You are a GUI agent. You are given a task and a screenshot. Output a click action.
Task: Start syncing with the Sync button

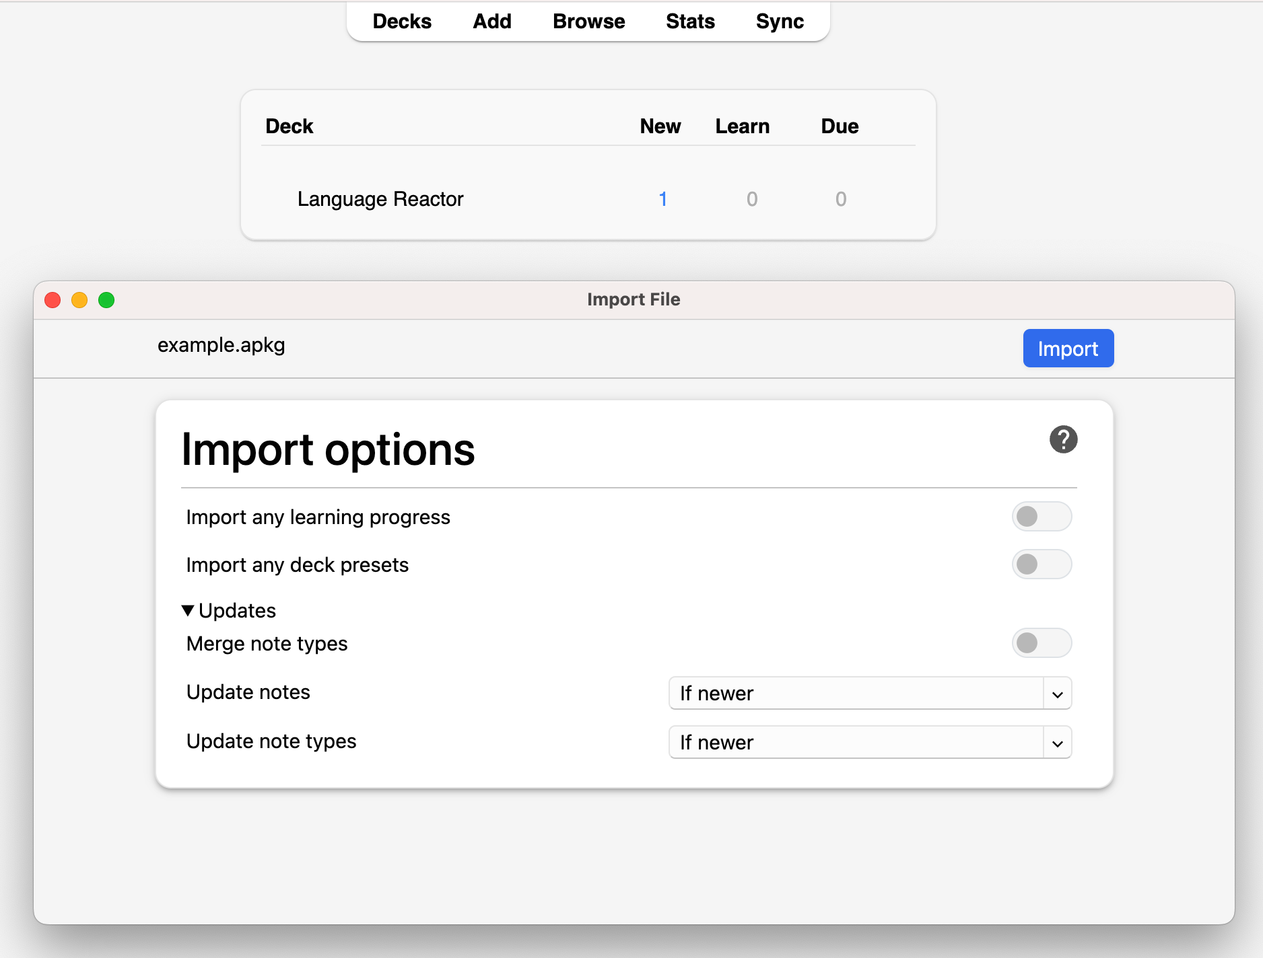pyautogui.click(x=780, y=21)
